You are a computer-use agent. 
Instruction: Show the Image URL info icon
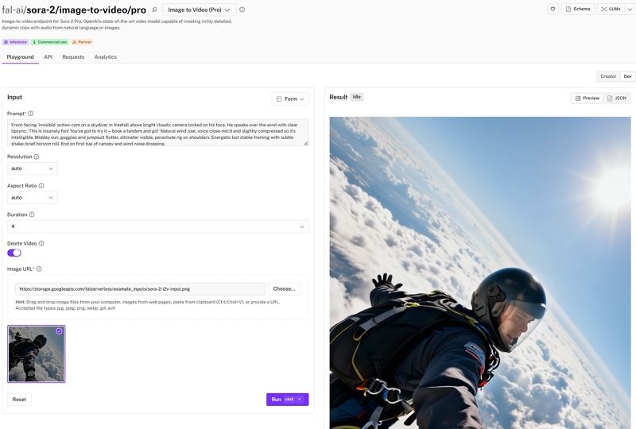[39, 269]
